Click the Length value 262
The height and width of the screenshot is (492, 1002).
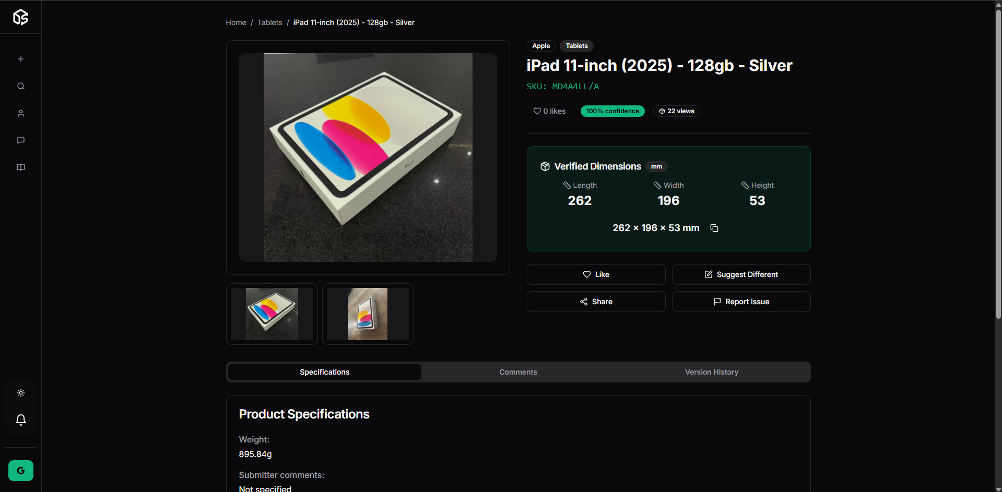(580, 201)
